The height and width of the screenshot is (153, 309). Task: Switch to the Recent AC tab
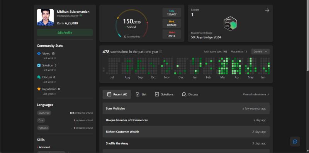point(117,94)
